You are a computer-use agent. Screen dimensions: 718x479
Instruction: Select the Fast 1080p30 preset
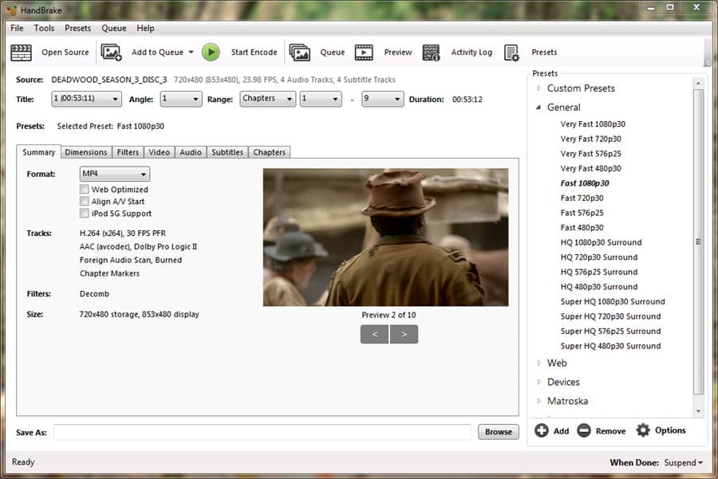(x=585, y=183)
